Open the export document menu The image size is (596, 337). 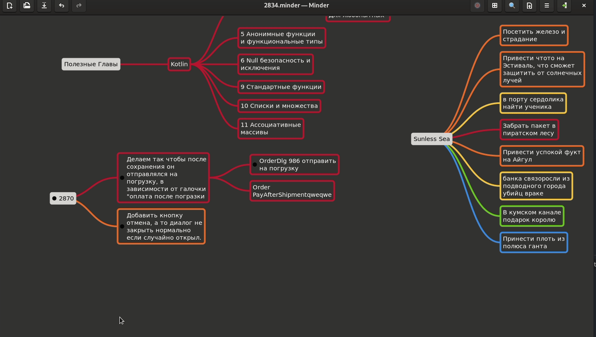point(529,6)
